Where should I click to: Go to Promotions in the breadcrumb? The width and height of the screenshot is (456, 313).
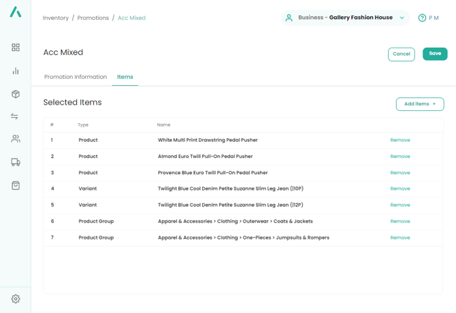(x=93, y=18)
